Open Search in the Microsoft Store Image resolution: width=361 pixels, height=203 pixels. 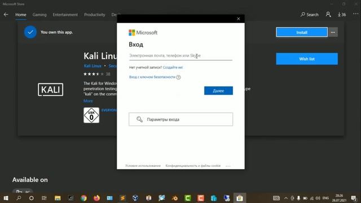point(310,15)
